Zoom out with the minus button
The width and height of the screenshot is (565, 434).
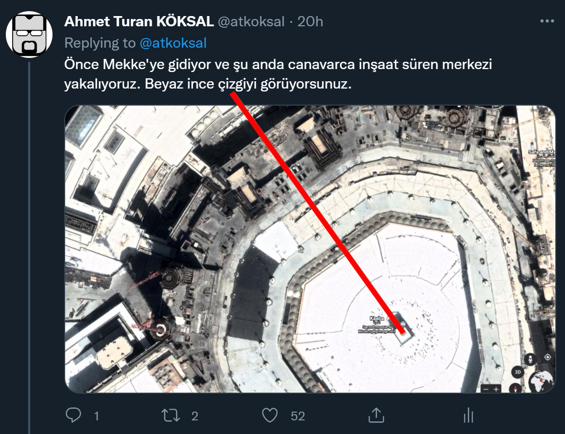(x=486, y=389)
